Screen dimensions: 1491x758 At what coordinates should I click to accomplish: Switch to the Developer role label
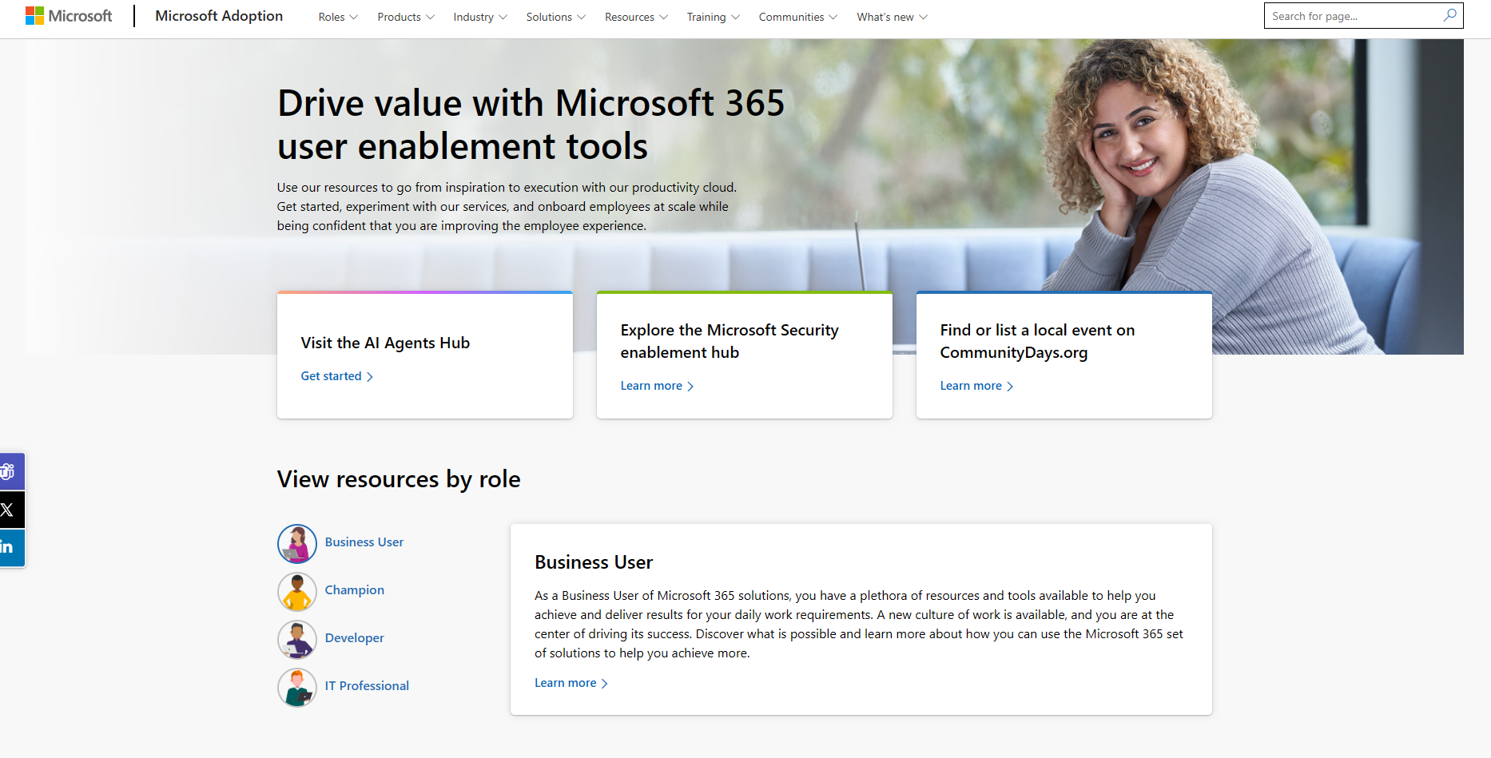click(355, 638)
